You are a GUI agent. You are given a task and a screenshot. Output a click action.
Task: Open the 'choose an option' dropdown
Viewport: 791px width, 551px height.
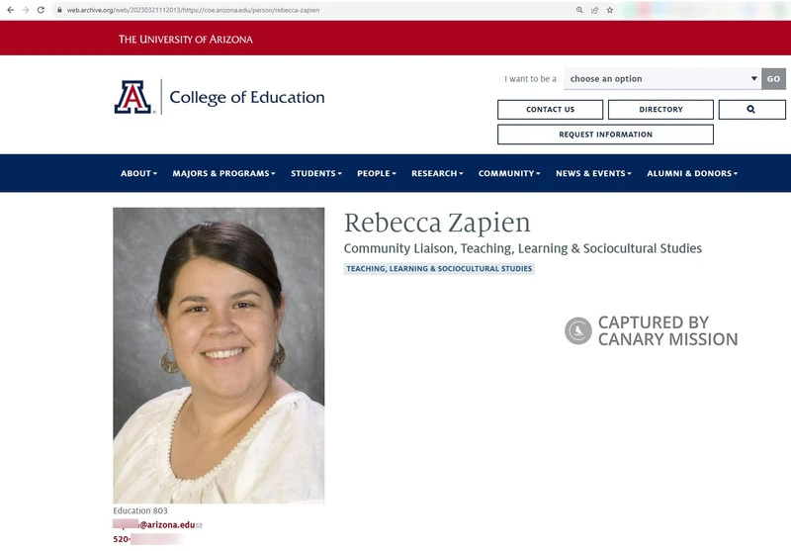661,79
